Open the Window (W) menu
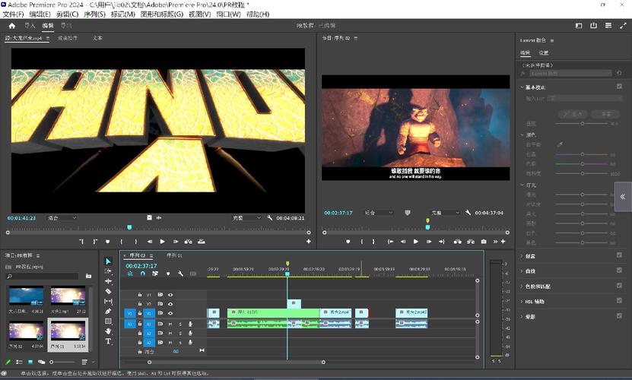The width and height of the screenshot is (632, 380). [228, 14]
